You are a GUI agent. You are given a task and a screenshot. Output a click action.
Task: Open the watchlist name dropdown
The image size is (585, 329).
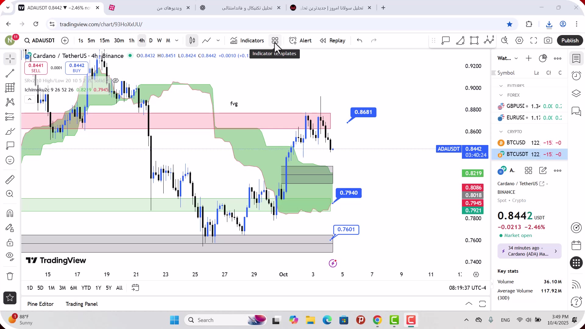[x=508, y=58]
